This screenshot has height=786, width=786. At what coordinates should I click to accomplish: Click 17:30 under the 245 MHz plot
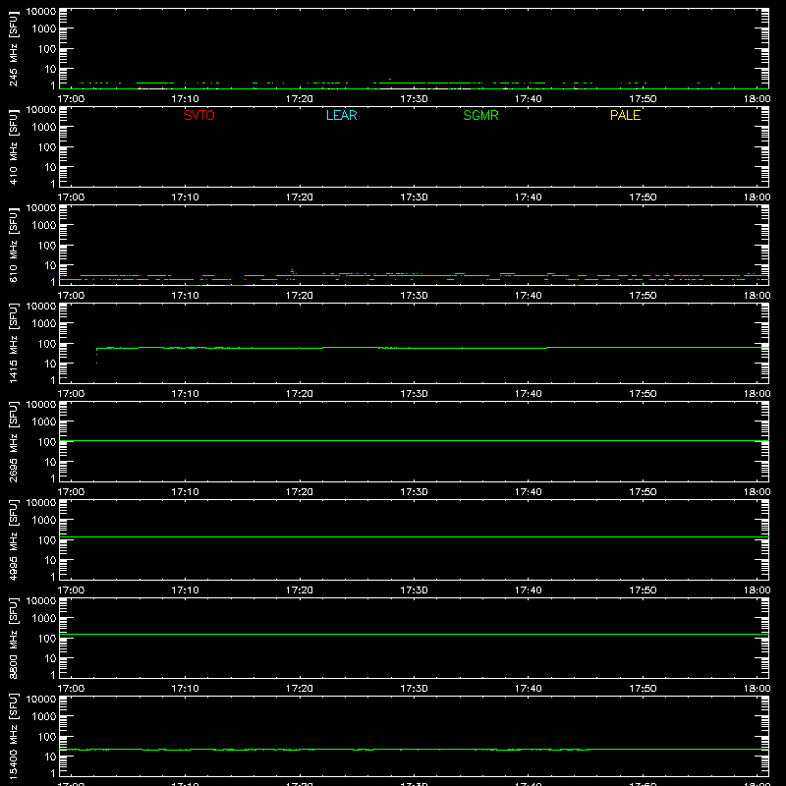coord(414,99)
